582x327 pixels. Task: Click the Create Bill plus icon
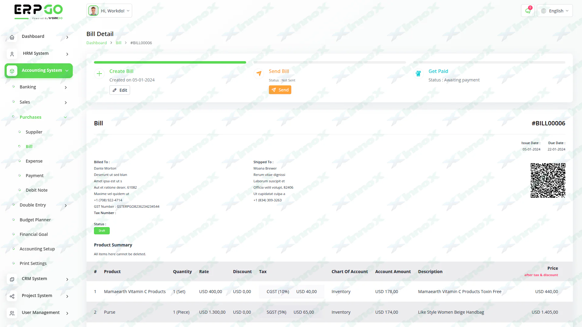(x=99, y=74)
